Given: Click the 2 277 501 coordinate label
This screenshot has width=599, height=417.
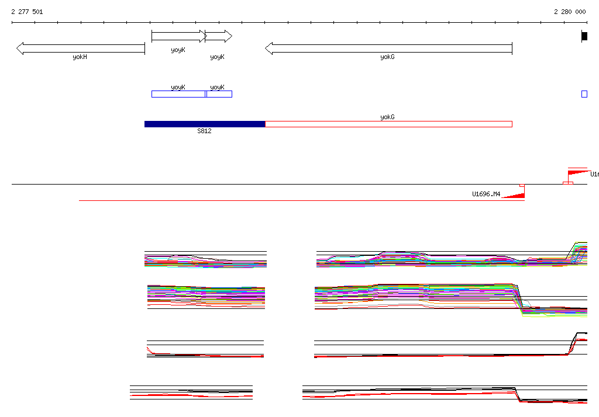Looking at the screenshot, I should tap(27, 12).
